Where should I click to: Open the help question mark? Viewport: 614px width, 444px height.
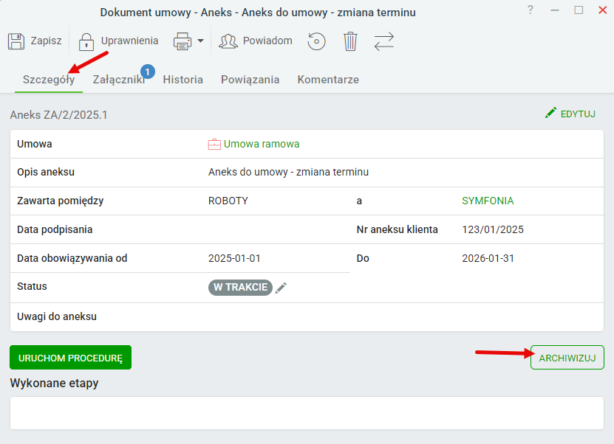(x=531, y=10)
